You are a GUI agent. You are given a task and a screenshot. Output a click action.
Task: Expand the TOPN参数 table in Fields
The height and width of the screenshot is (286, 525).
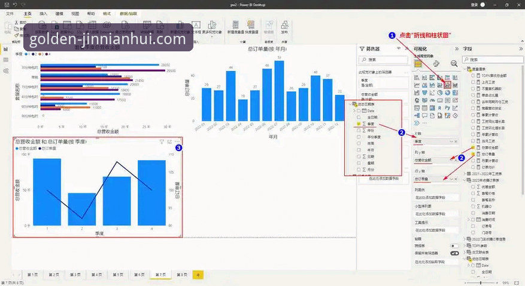pyautogui.click(x=465, y=245)
